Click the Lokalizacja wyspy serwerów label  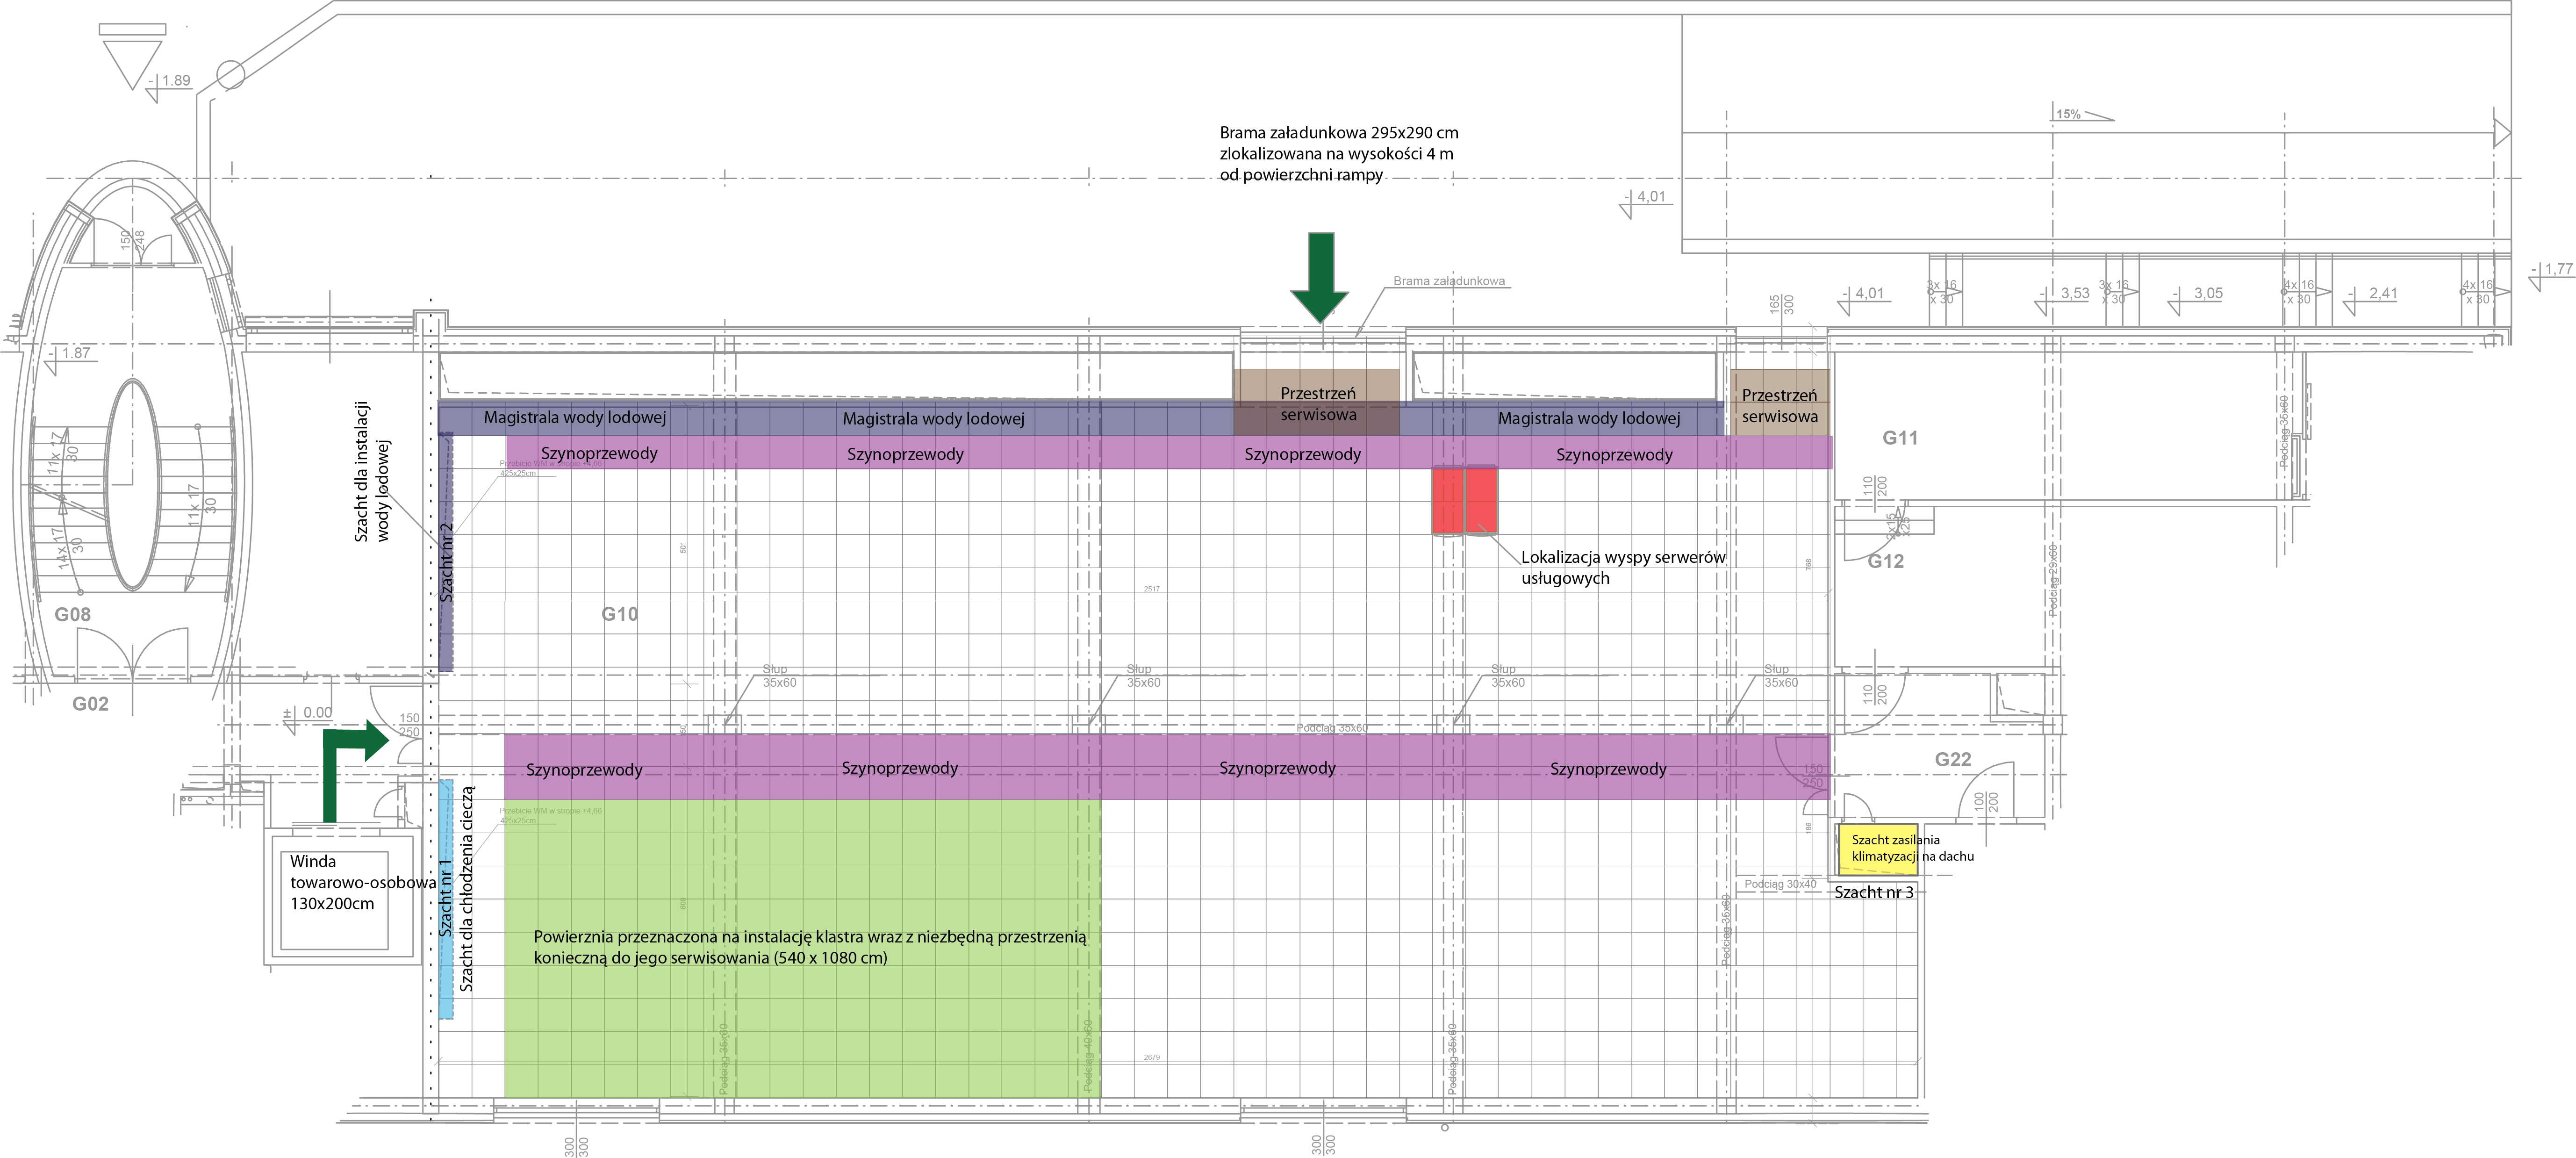pos(1622,567)
